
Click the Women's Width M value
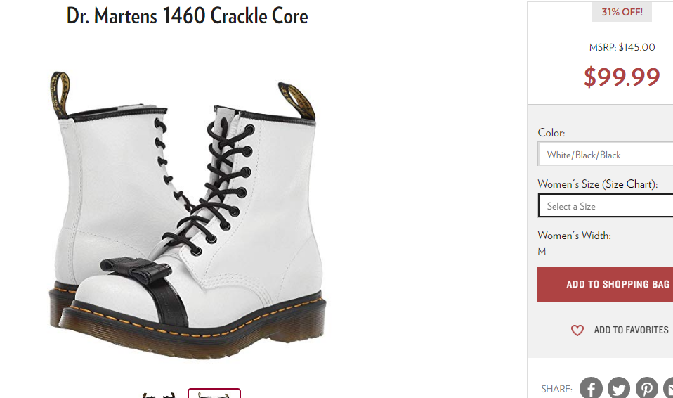[542, 252]
